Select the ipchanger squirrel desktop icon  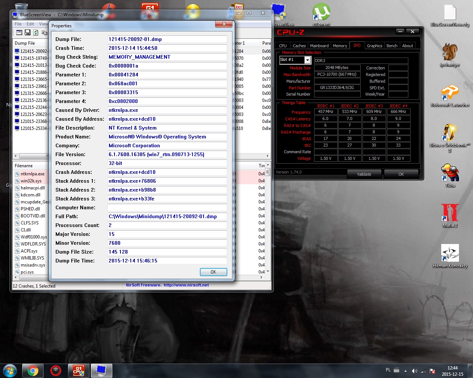pyautogui.click(x=450, y=55)
